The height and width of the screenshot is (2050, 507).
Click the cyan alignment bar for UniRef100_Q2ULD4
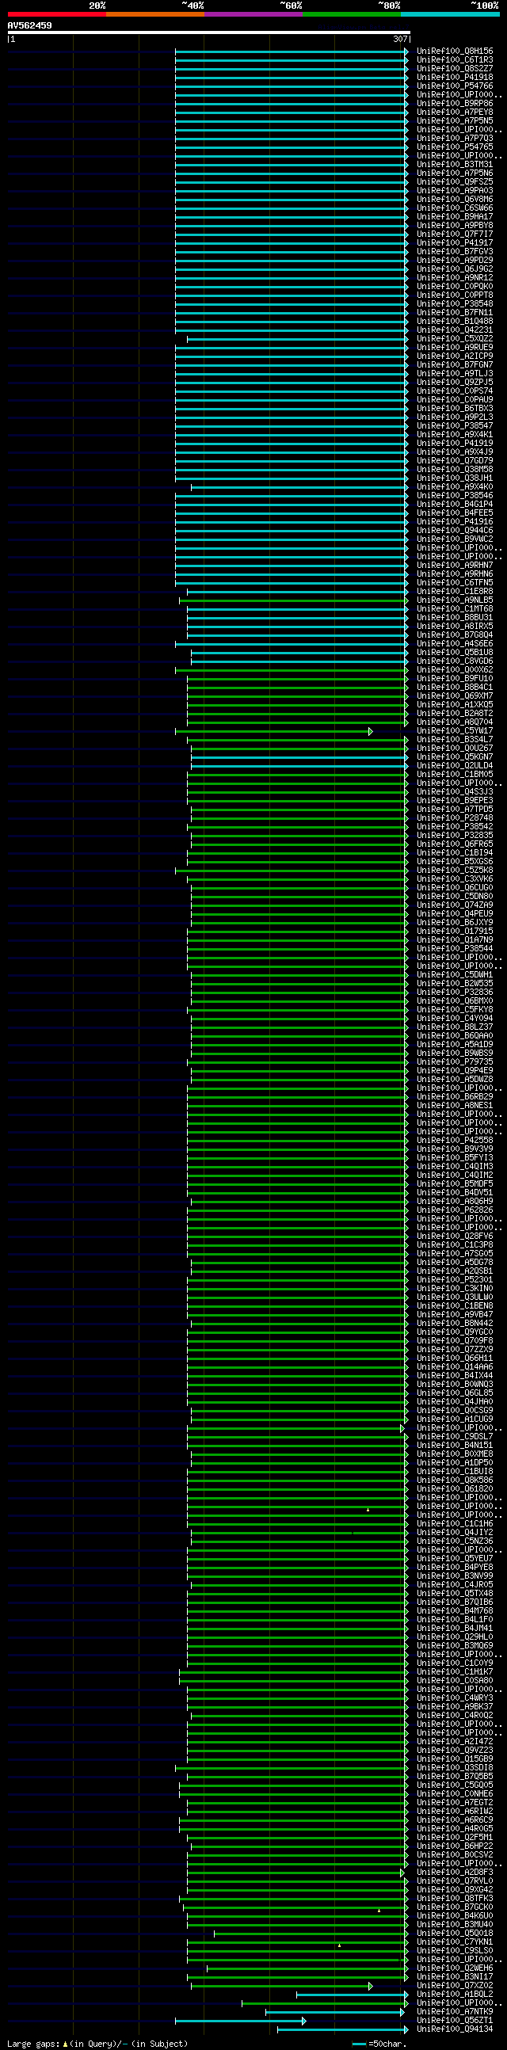[299, 766]
